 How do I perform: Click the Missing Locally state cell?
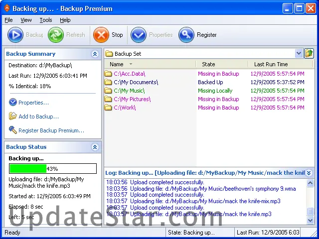[x=215, y=91]
